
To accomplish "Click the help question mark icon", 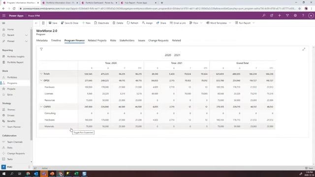I will coord(303,15).
